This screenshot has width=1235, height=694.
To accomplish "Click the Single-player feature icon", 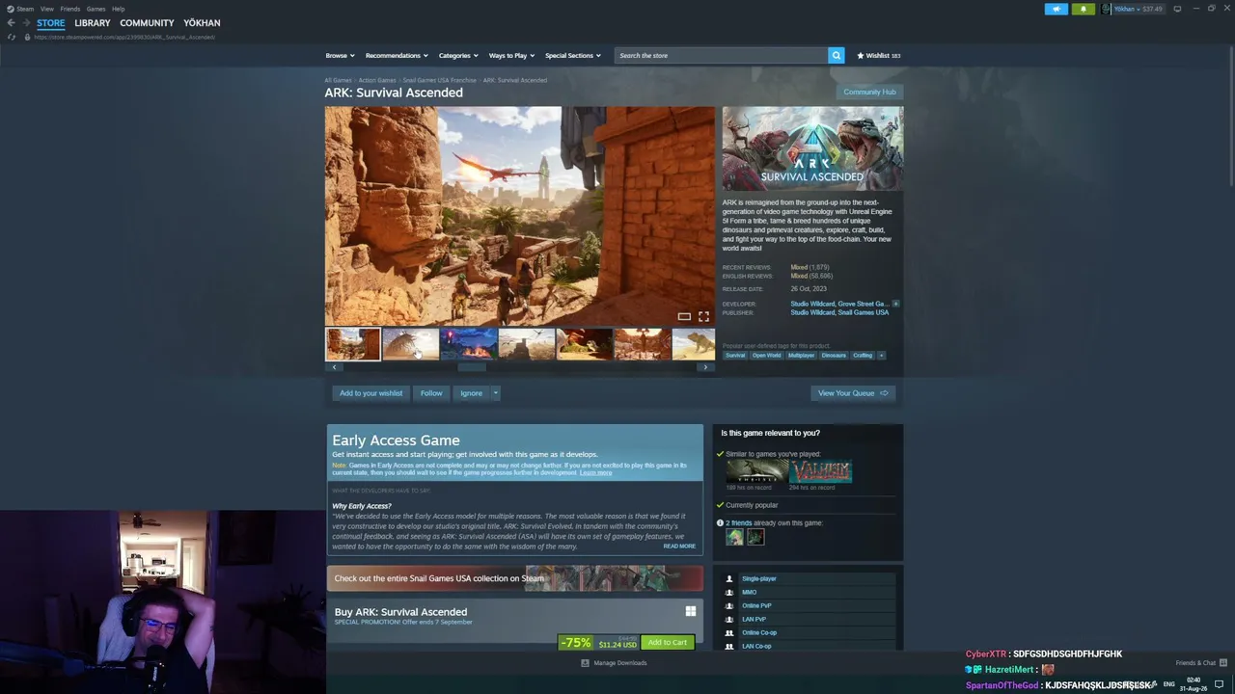I will [729, 579].
